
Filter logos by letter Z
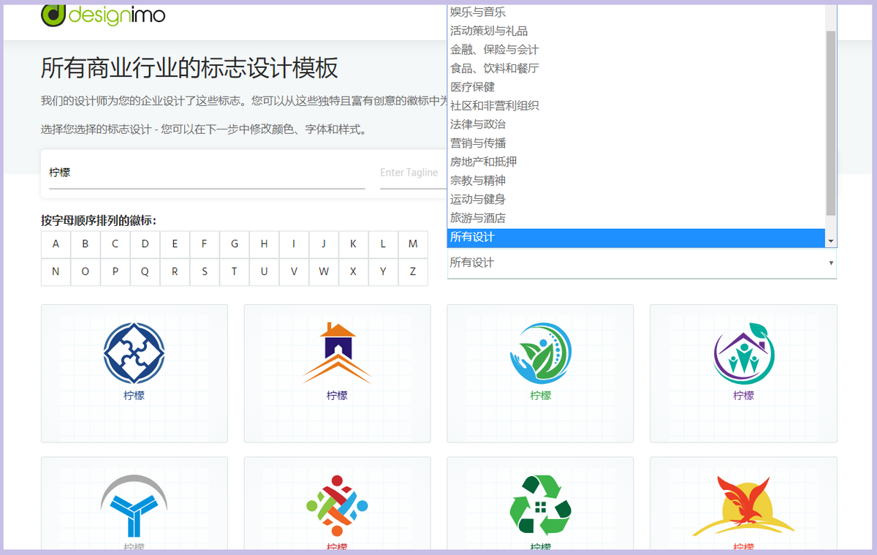click(x=413, y=272)
